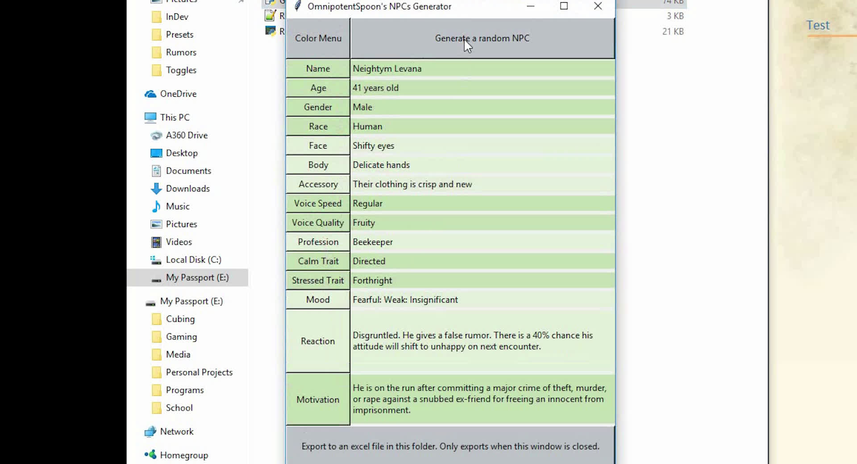
Task: Open the Videos filmstrip icon
Action: [x=156, y=242]
